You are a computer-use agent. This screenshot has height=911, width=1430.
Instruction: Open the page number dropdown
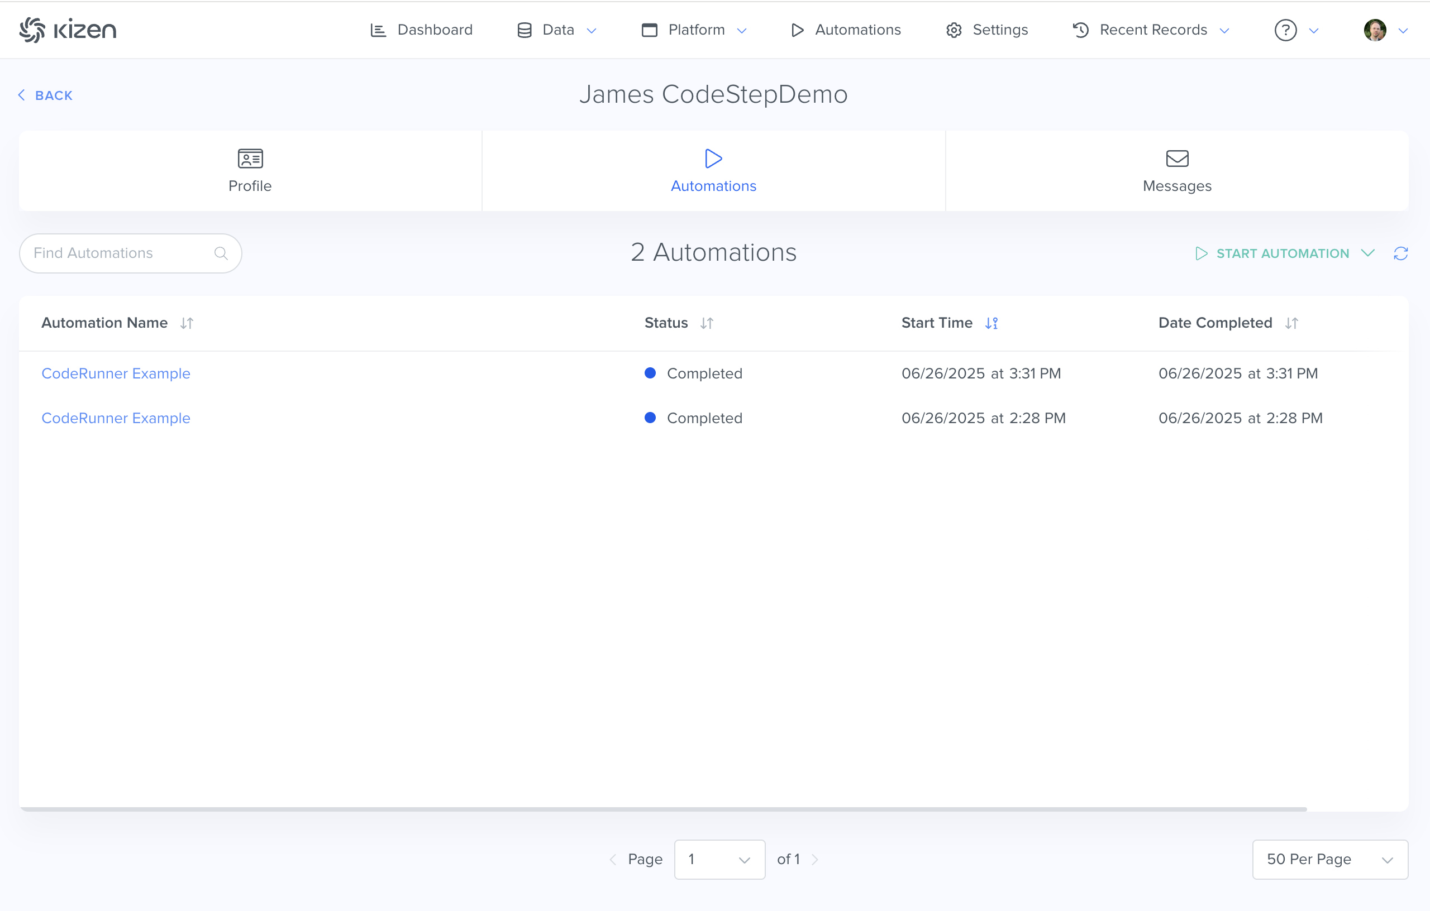(x=719, y=860)
